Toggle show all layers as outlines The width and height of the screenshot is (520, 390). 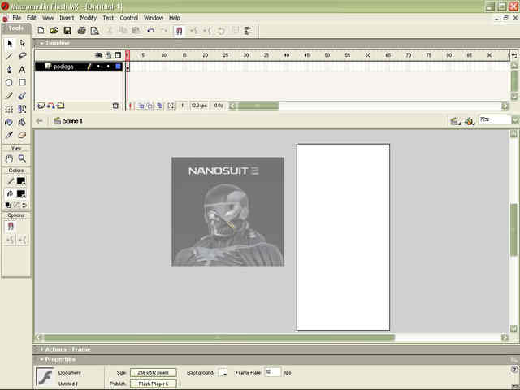click(118, 55)
